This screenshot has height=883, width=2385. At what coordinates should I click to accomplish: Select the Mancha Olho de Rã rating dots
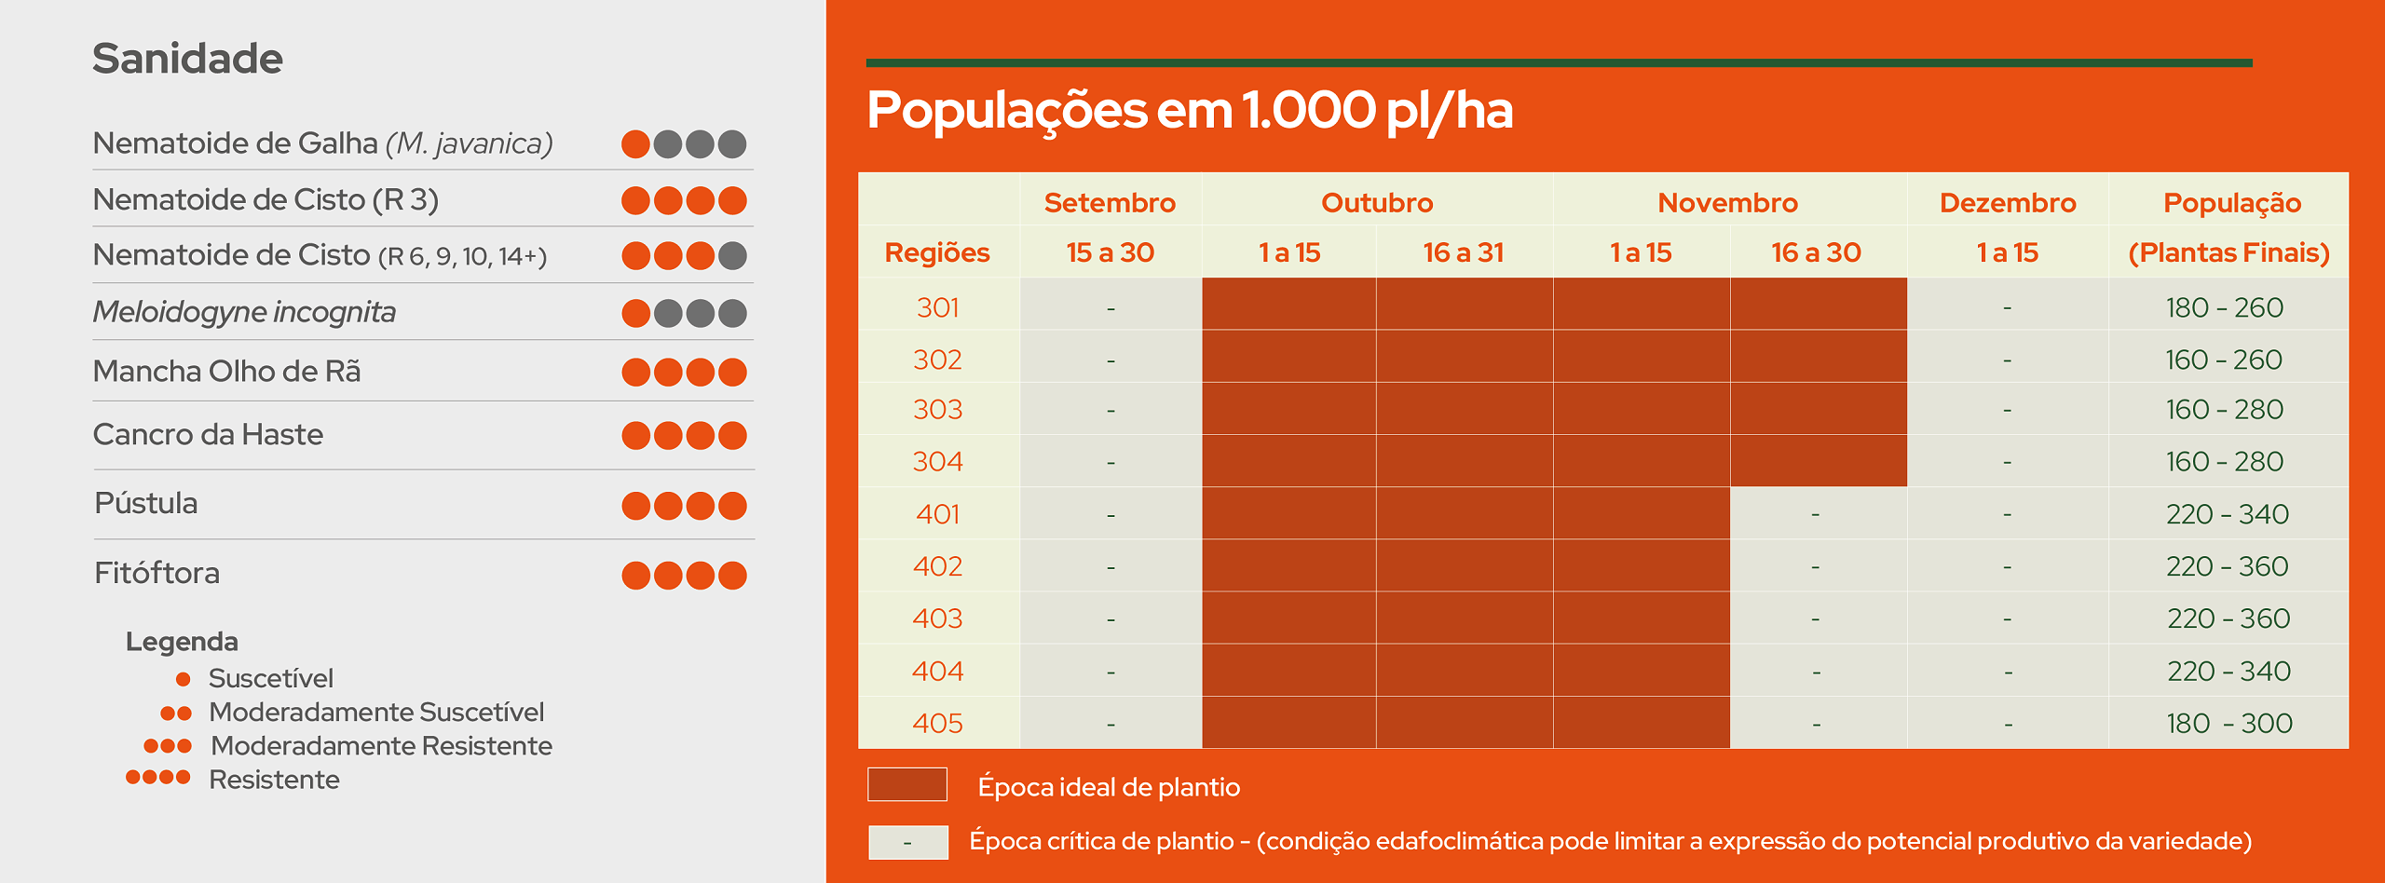tap(684, 373)
